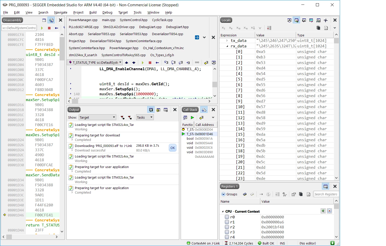Click the properties icon in Registers toolbar

pos(294,194)
